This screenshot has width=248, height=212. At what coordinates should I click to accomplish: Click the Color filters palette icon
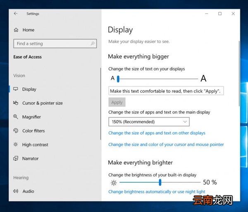[x=16, y=131]
